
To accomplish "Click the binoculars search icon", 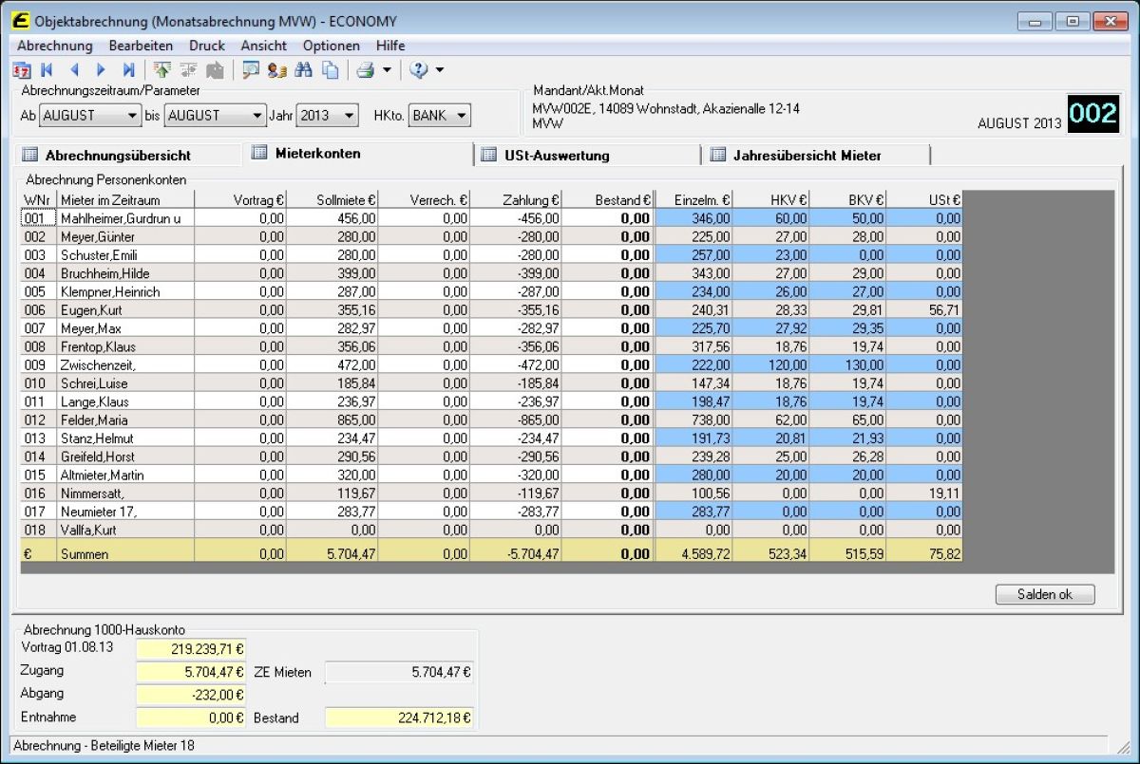I will [x=304, y=69].
